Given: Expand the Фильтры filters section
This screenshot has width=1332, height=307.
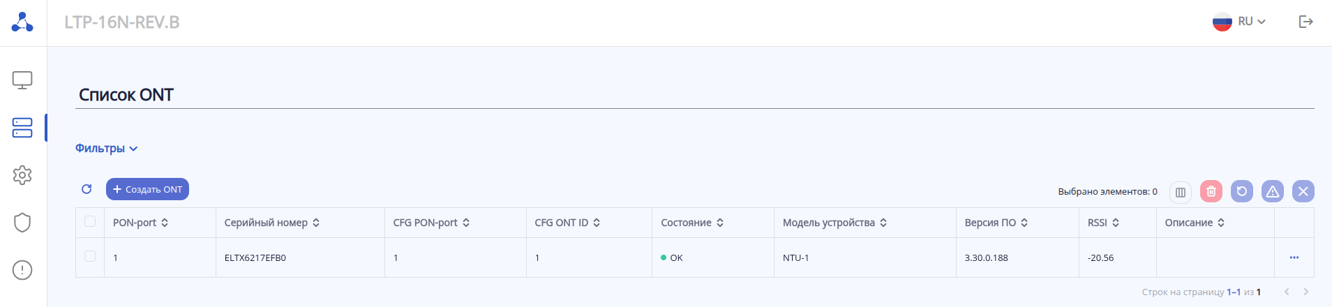Looking at the screenshot, I should [106, 149].
